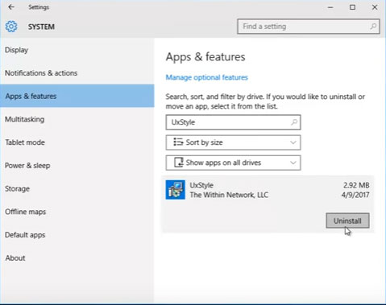The height and width of the screenshot is (305, 386).
Task: Click the search icon in UxStyle box
Action: coord(294,122)
